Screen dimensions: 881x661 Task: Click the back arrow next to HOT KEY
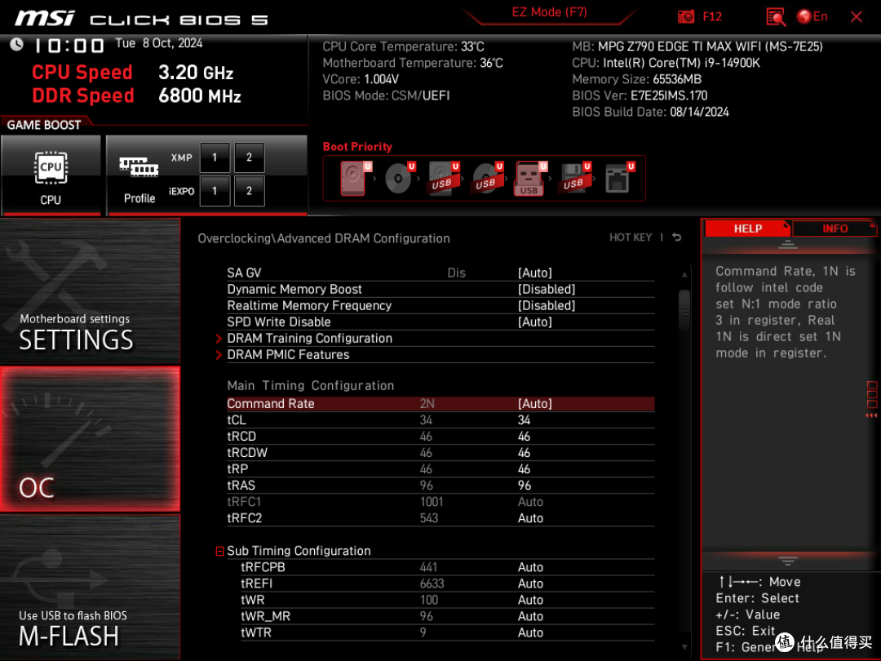[x=676, y=237]
